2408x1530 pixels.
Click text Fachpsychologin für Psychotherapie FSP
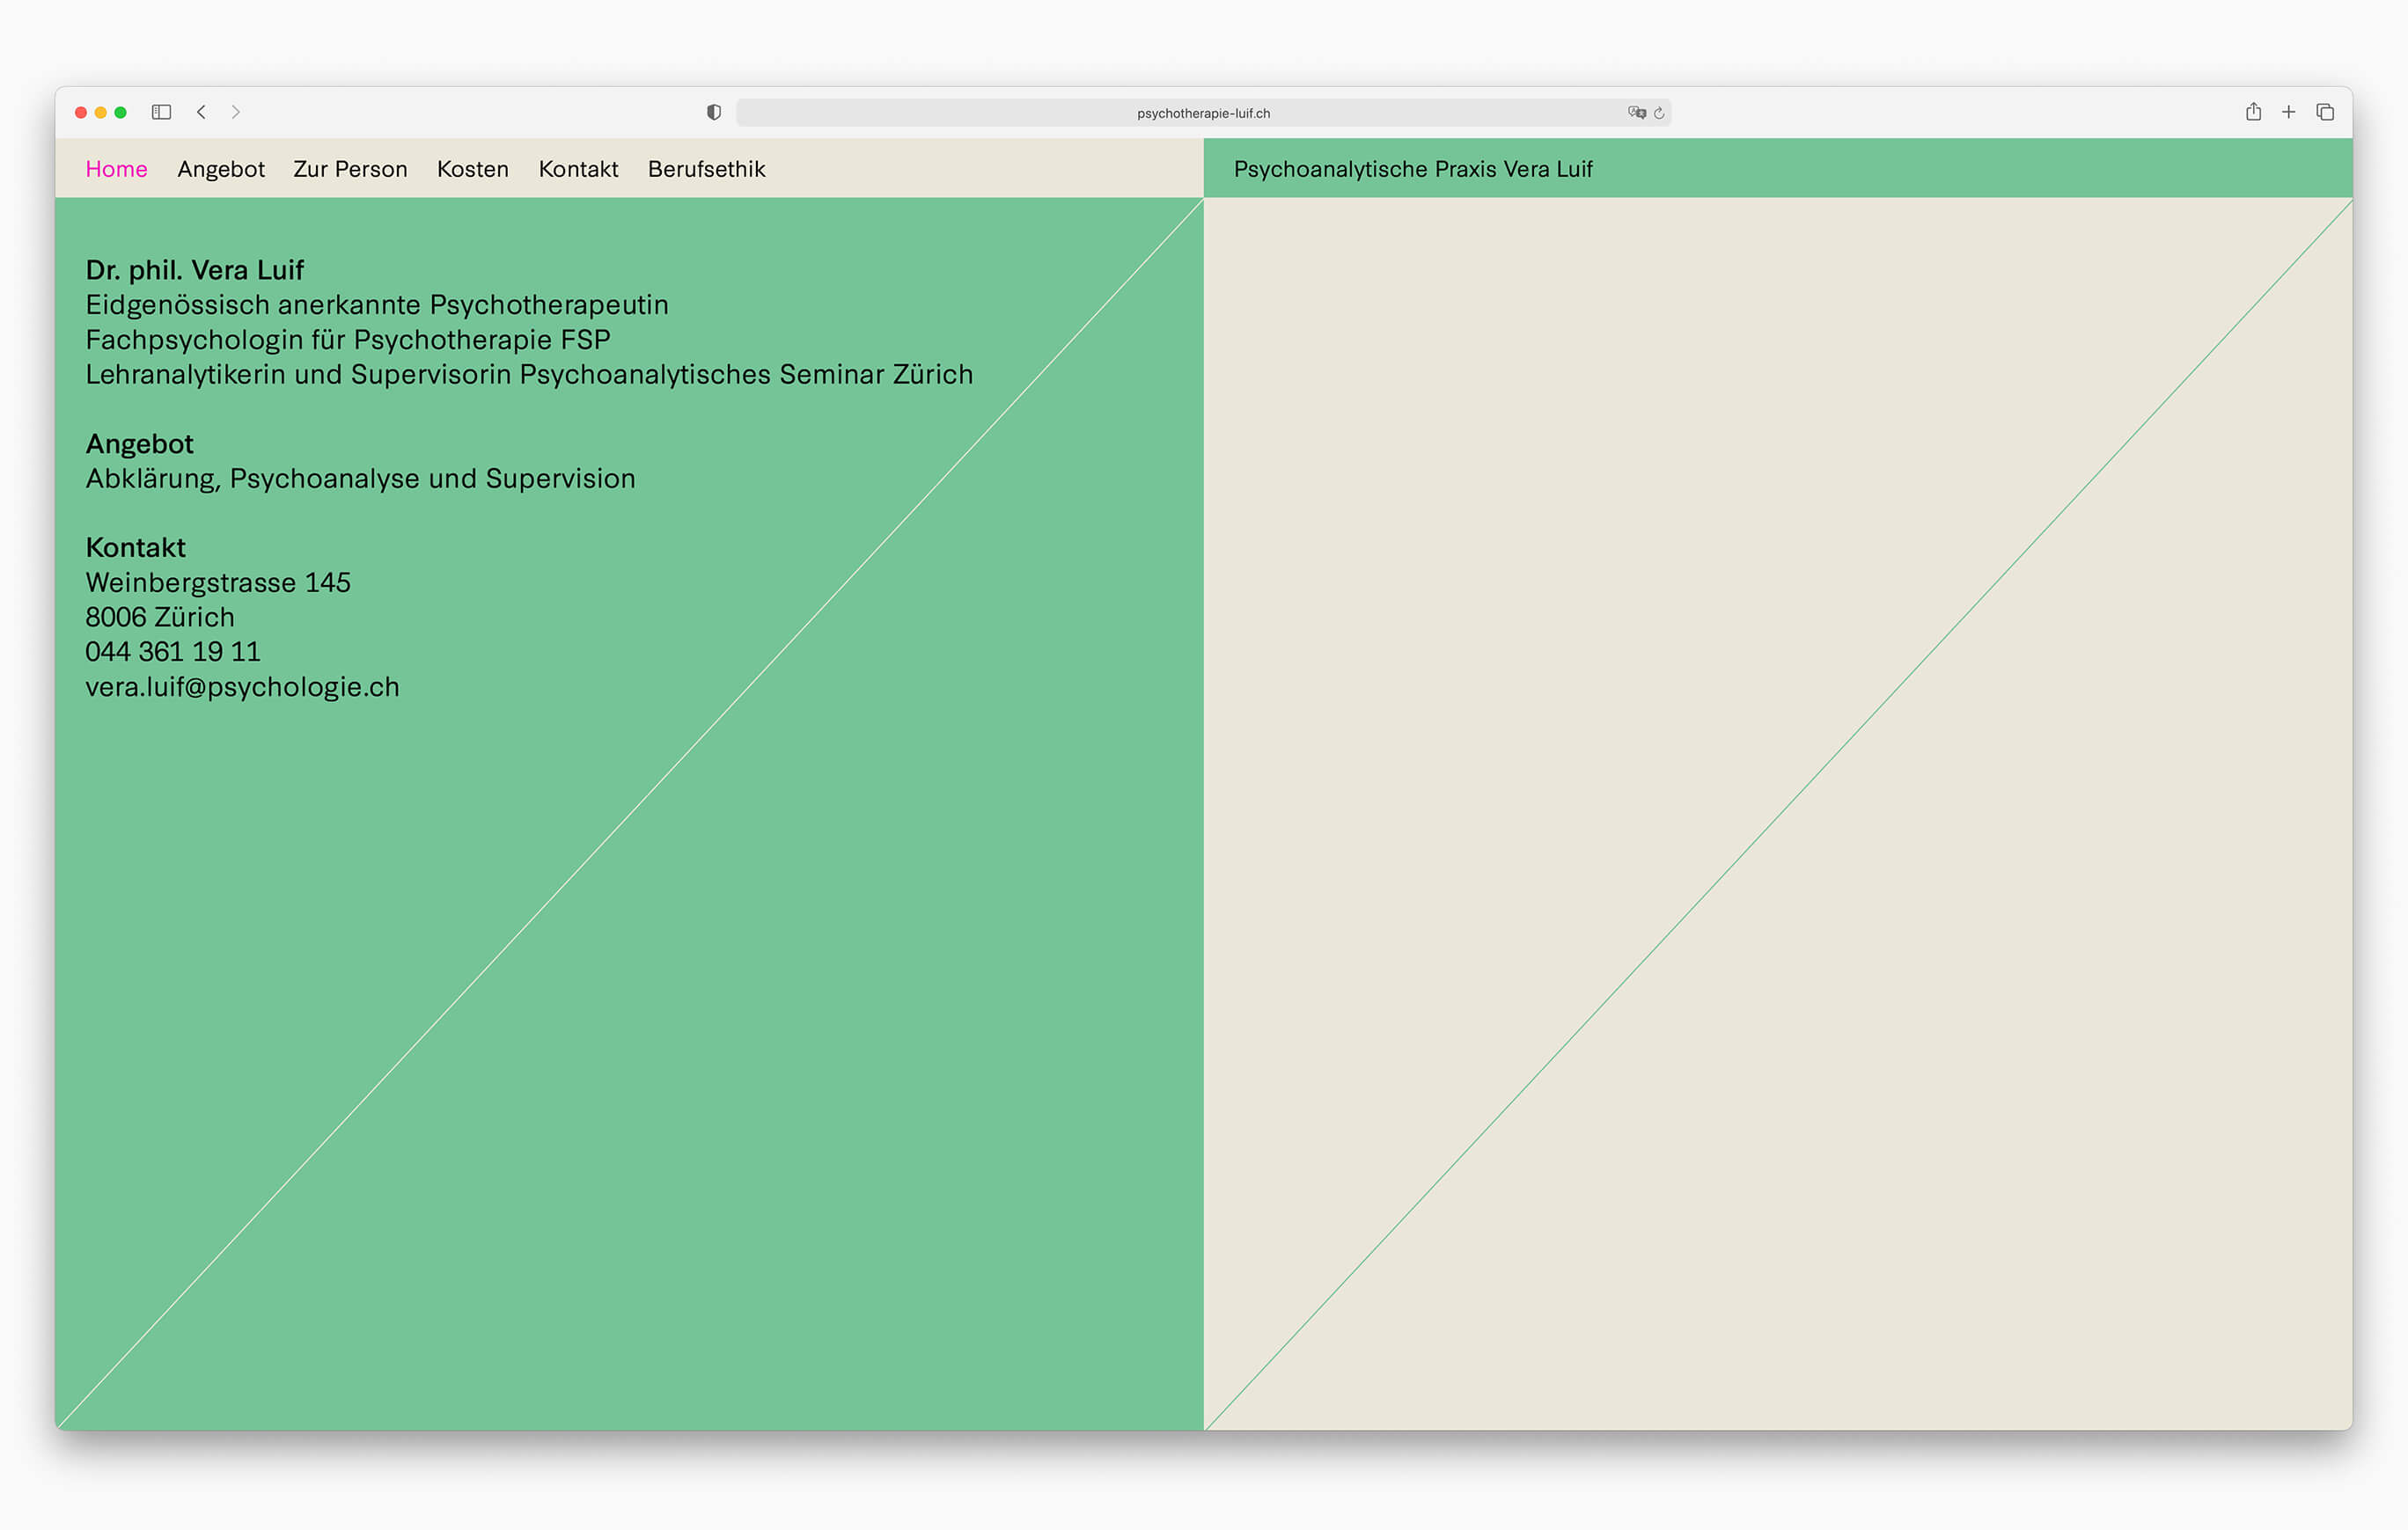[347, 340]
